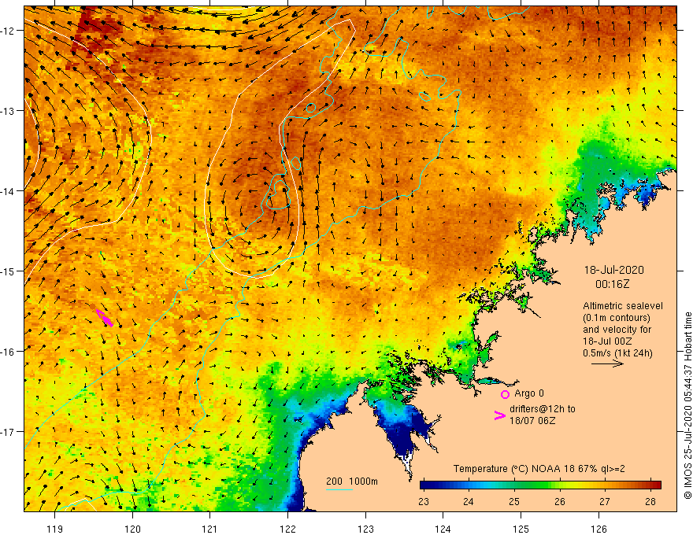693x535 pixels.
Task: Click the color bar value 26
Action: coord(560,501)
